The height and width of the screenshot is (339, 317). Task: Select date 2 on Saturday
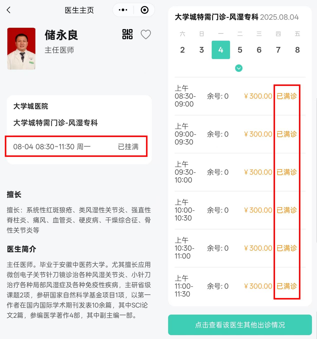coord(182,50)
